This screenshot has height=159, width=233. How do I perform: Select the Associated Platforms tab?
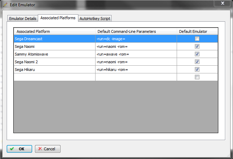tap(58, 18)
